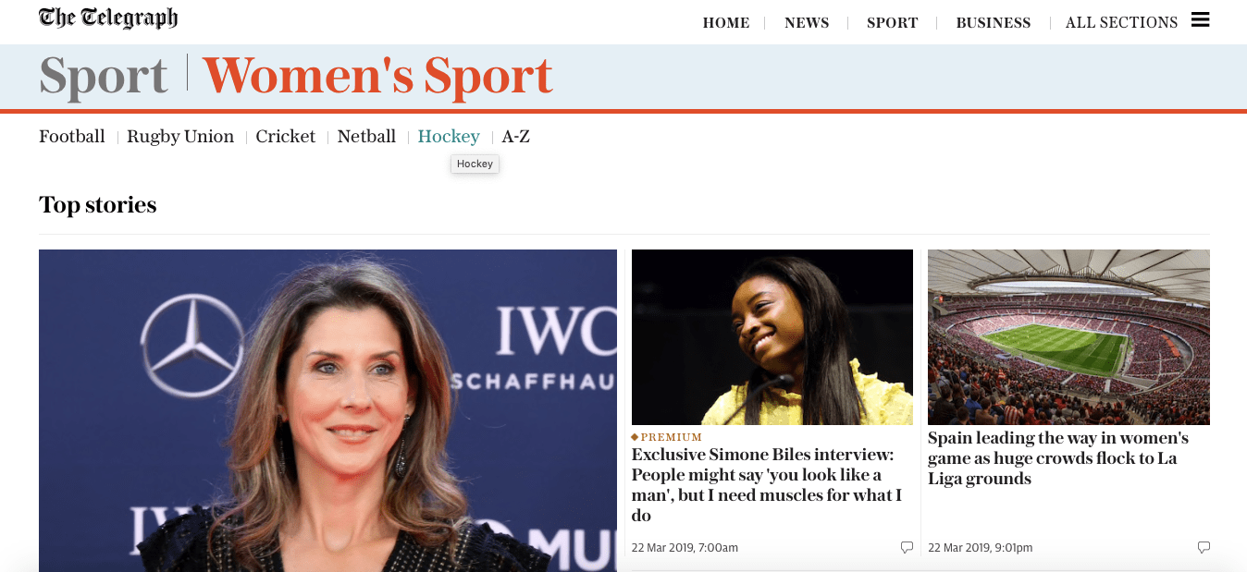Click The Telegraph logo
1247x572 pixels.
pos(108,18)
